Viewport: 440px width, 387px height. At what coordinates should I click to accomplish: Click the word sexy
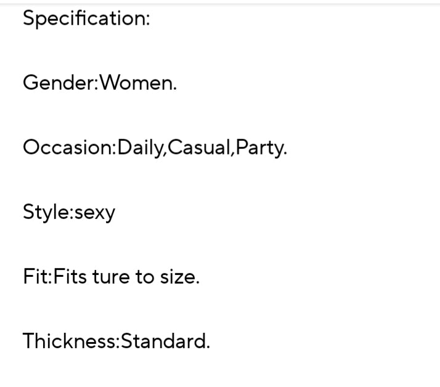pos(94,213)
